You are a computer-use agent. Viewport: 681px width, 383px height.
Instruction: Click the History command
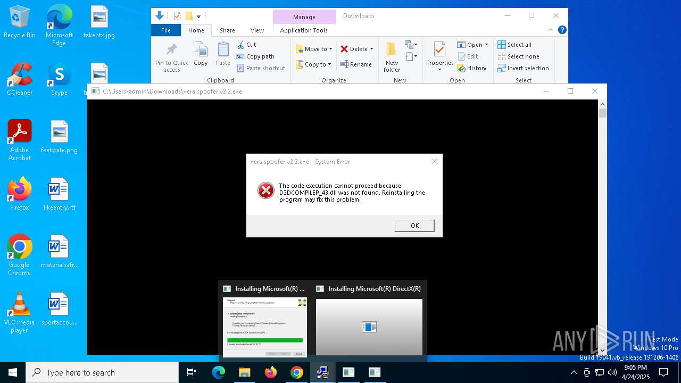click(x=471, y=68)
